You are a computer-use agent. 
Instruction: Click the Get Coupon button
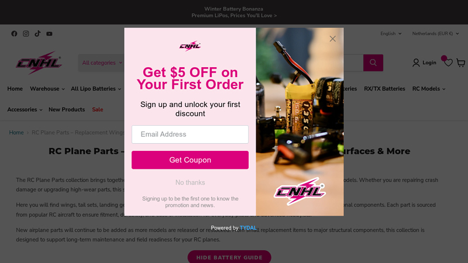click(190, 160)
